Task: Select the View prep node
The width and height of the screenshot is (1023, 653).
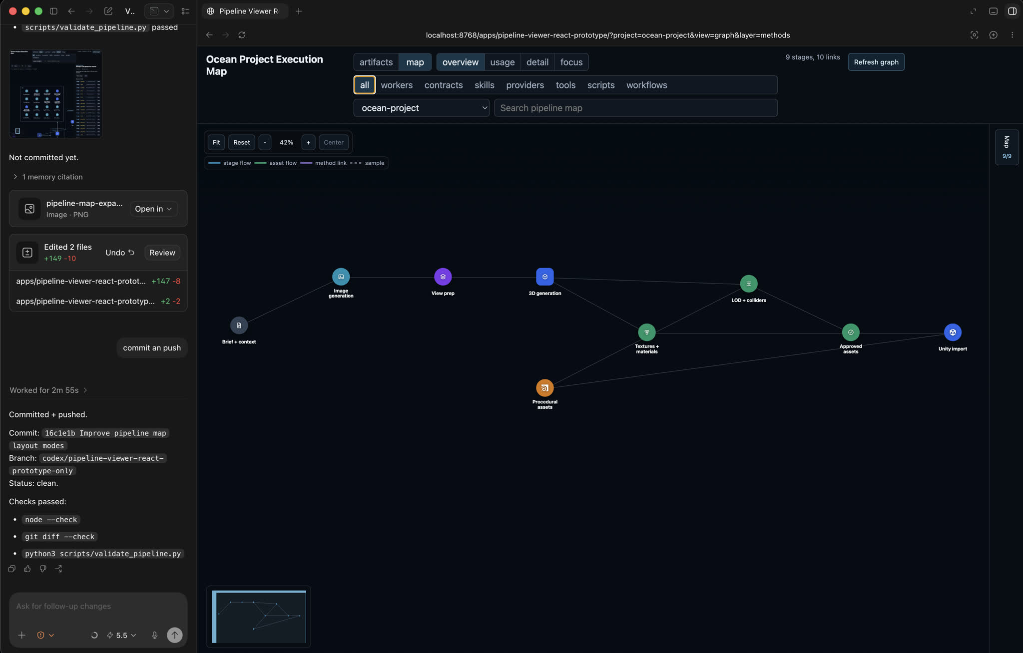Action: pos(443,277)
